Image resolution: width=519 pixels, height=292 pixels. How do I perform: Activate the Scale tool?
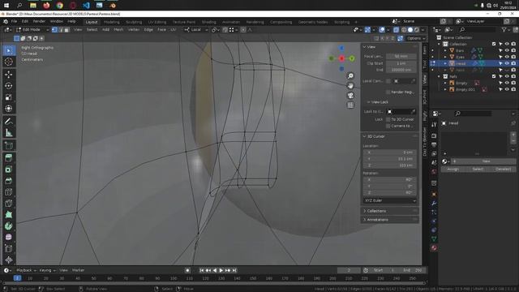point(9,97)
